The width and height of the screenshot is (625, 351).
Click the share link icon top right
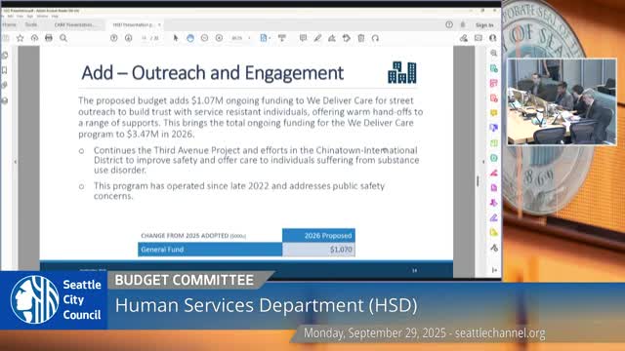(464, 38)
